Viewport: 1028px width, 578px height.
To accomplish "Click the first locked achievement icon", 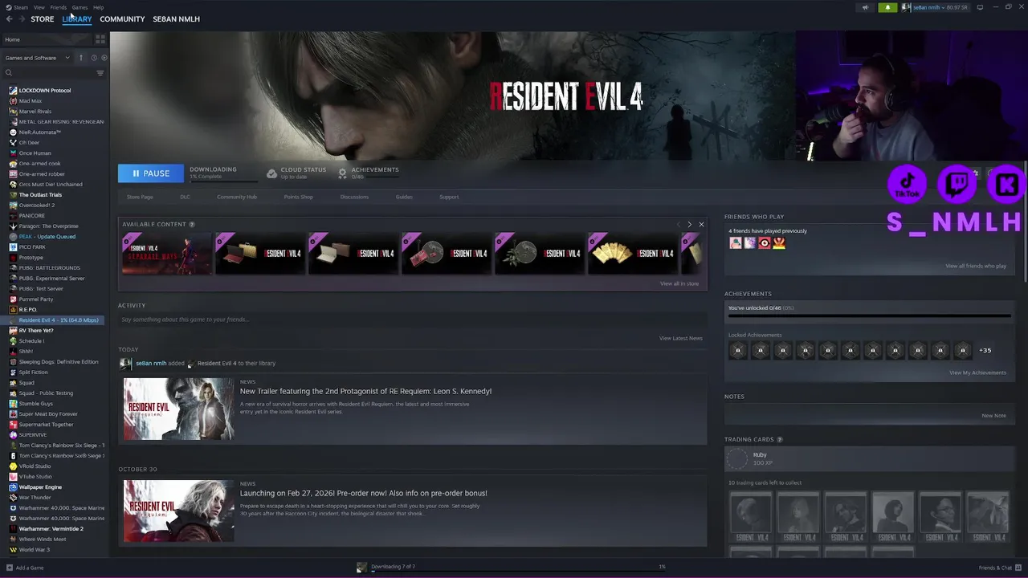I will pos(737,350).
